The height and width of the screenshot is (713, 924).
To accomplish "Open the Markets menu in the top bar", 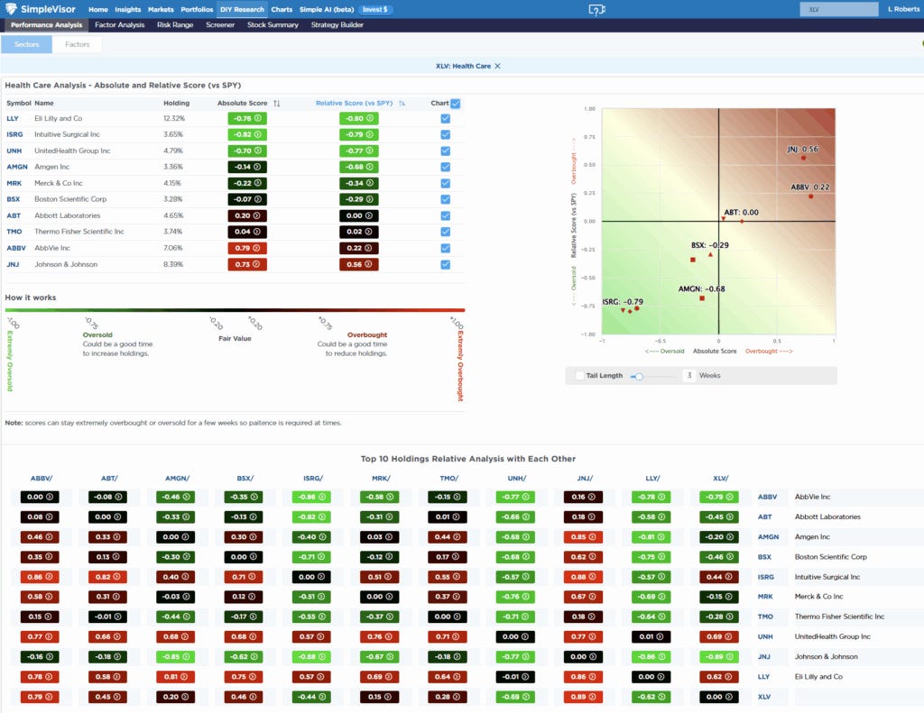I will 160,9.
